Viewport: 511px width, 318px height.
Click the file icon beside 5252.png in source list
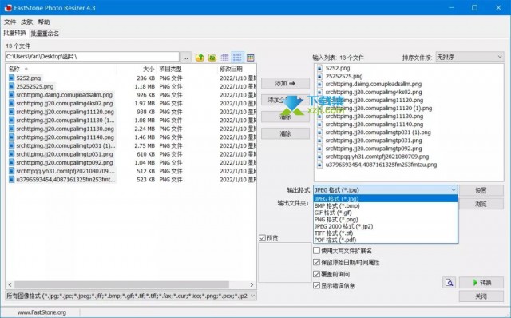[x=12, y=78]
